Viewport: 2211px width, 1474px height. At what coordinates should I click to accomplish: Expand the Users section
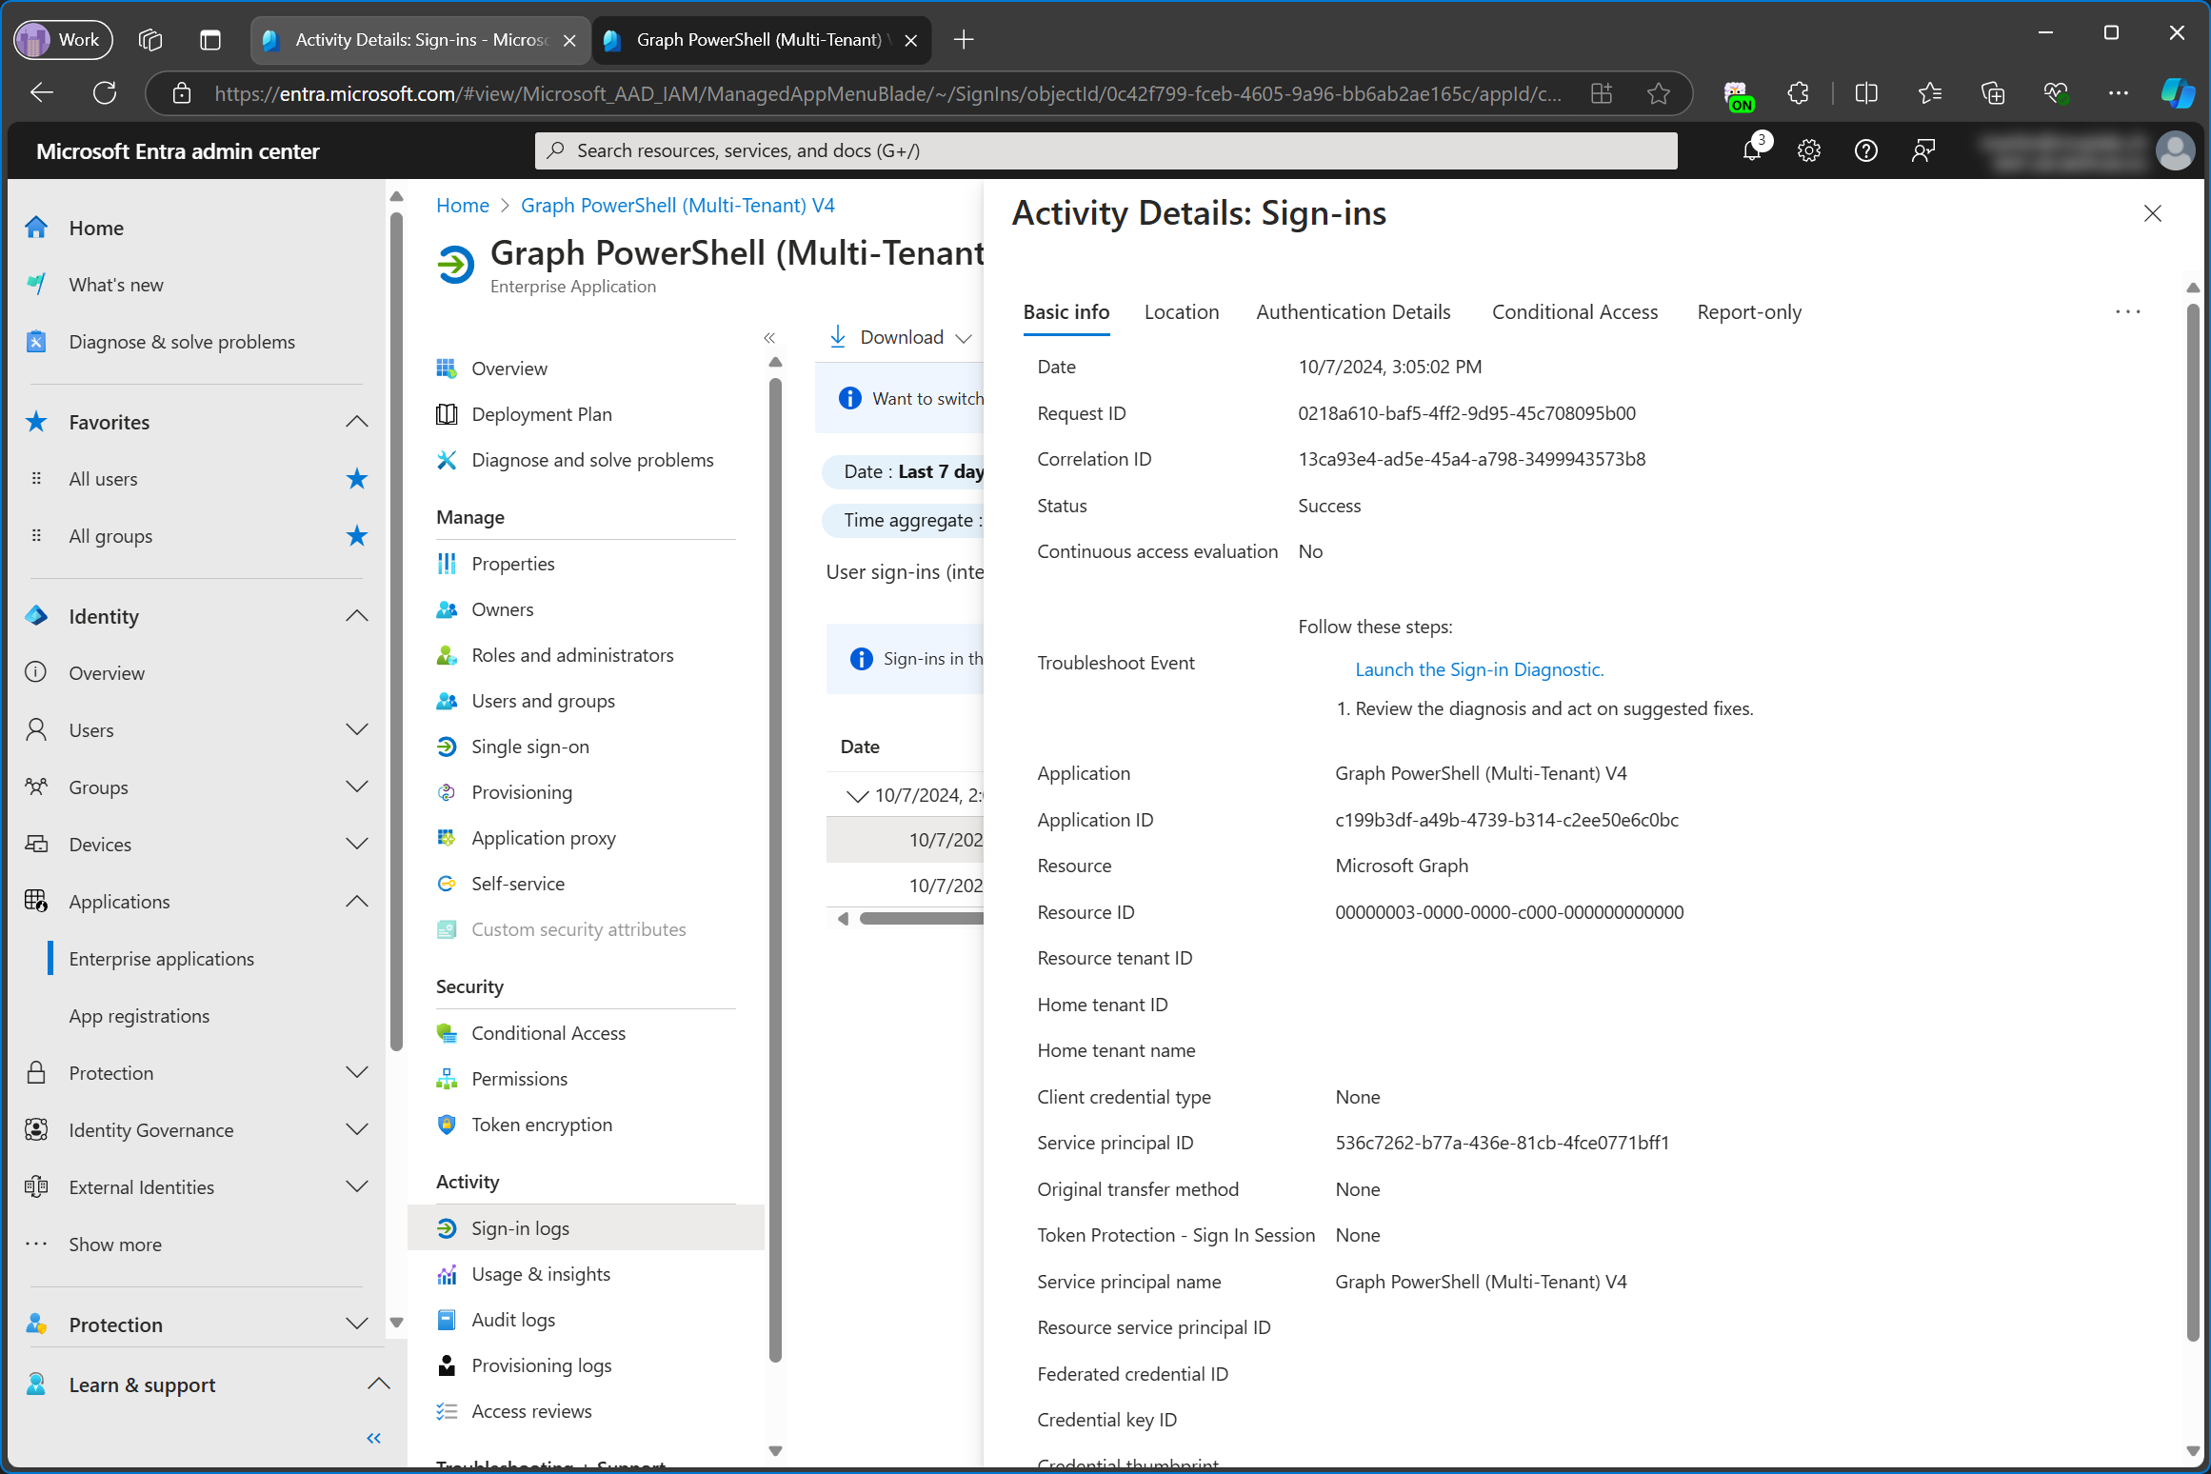coord(357,730)
